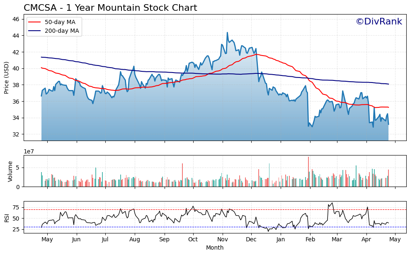Click the "Nov" month label
The image size is (410, 255).
pyautogui.click(x=223, y=239)
